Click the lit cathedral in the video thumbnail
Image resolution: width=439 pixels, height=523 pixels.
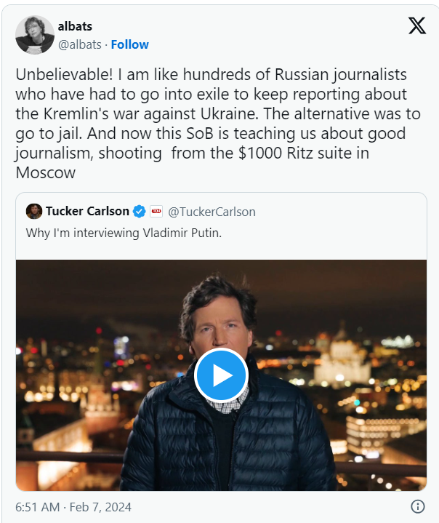tap(340, 356)
